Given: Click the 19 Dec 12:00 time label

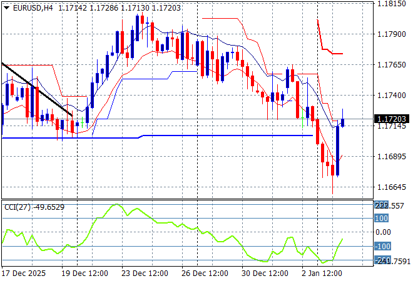Looking at the screenshot, I should 84,274.
